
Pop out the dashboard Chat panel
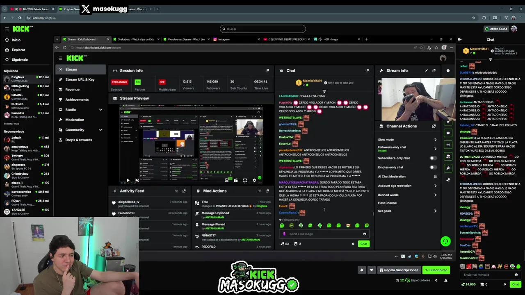367,70
